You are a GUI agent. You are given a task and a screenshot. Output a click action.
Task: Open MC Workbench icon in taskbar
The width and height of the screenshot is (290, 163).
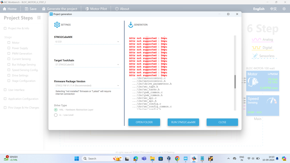click(x=194, y=159)
